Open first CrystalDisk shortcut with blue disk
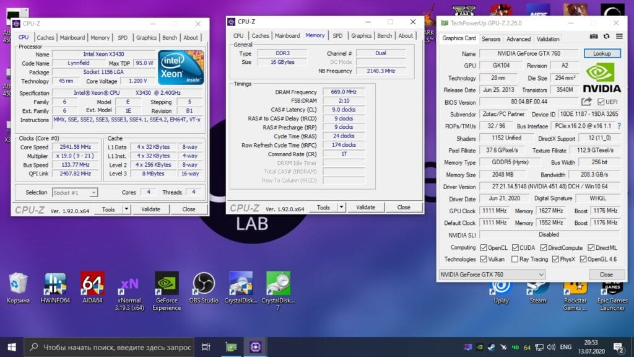634x357 pixels. tap(241, 288)
